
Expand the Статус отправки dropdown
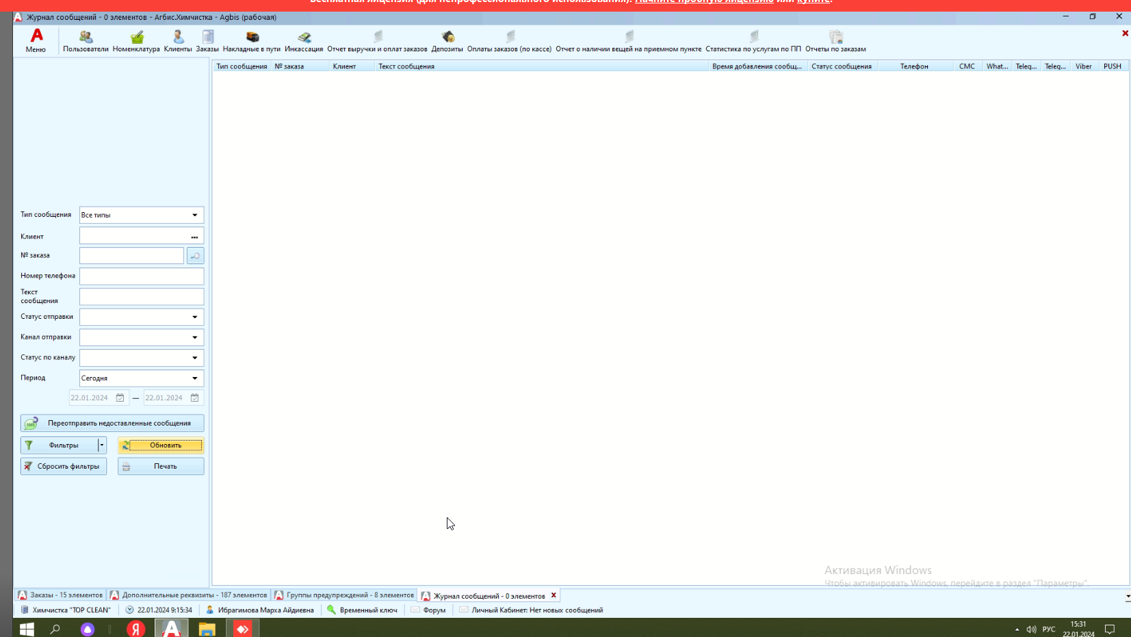pos(195,317)
